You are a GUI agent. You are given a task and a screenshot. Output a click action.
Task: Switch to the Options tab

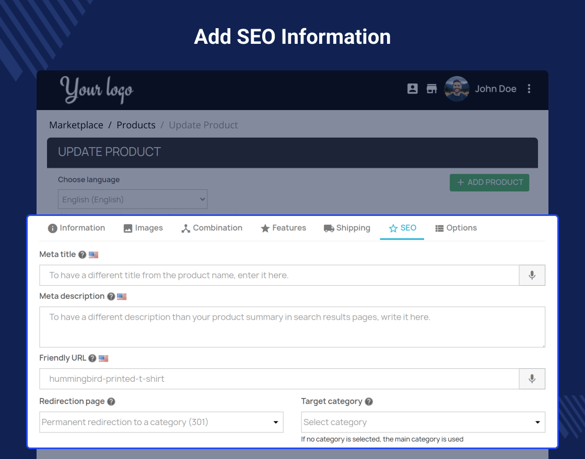pyautogui.click(x=456, y=228)
